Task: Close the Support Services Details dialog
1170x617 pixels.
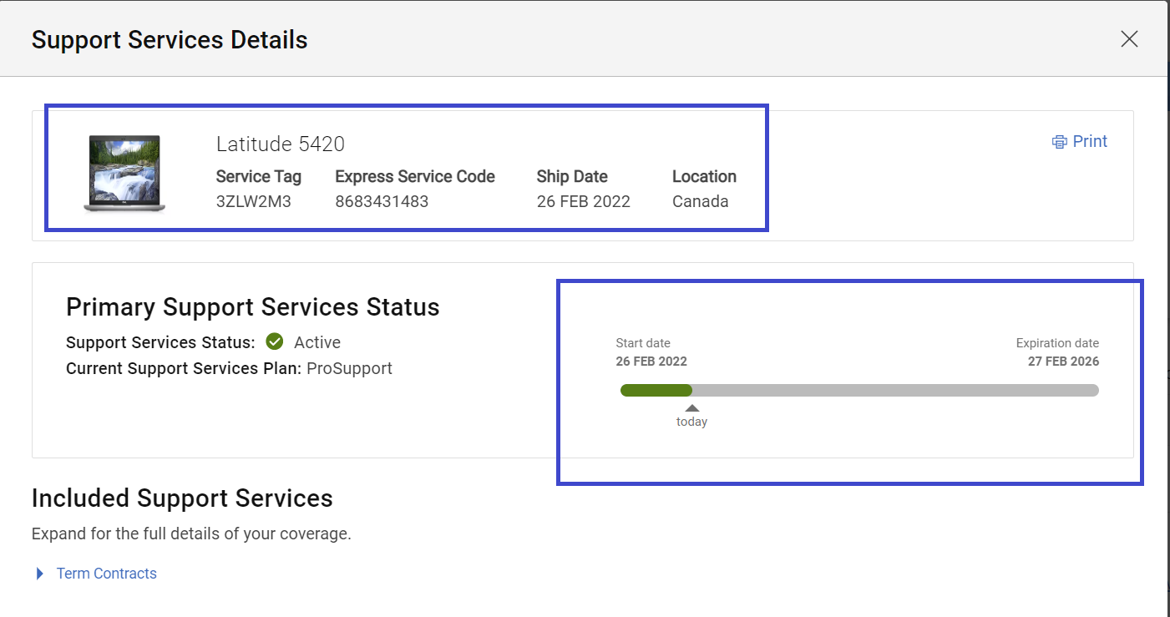Action: (x=1129, y=39)
